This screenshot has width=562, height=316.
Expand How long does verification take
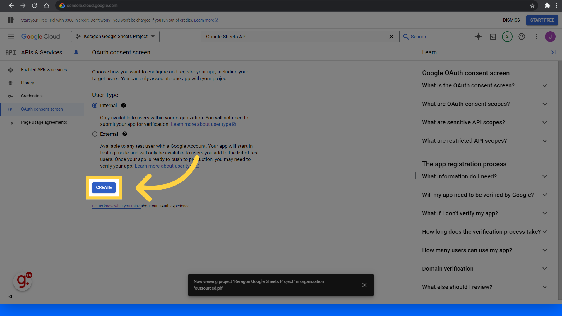tap(484, 232)
